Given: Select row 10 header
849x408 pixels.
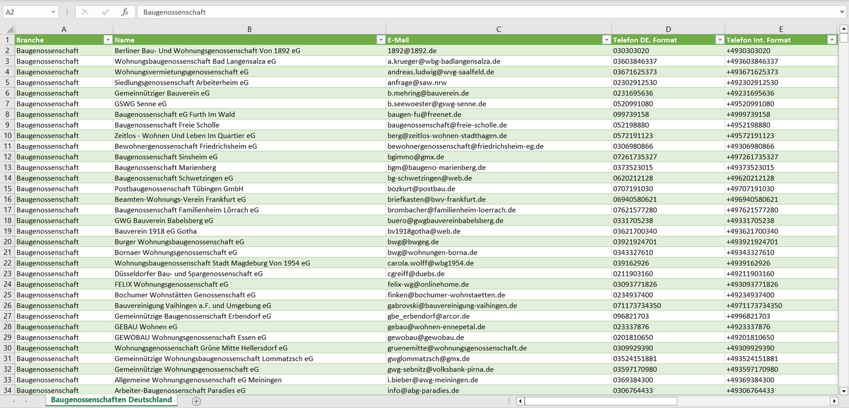Looking at the screenshot, I should [8, 135].
